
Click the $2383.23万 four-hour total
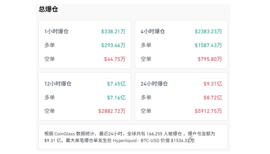point(208,31)
